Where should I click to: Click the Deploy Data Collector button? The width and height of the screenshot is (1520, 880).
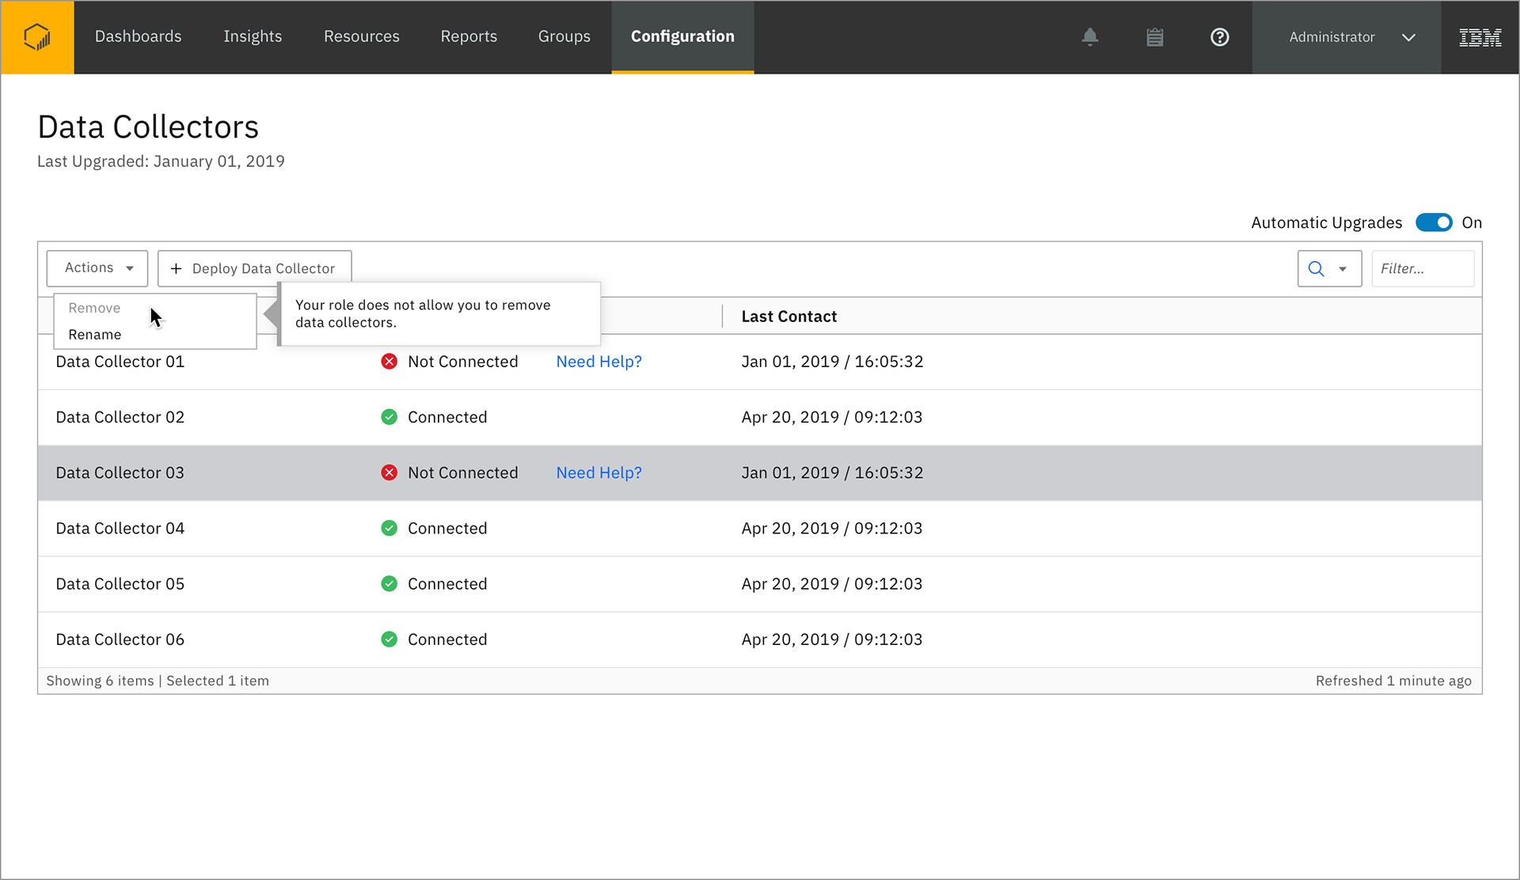[254, 268]
